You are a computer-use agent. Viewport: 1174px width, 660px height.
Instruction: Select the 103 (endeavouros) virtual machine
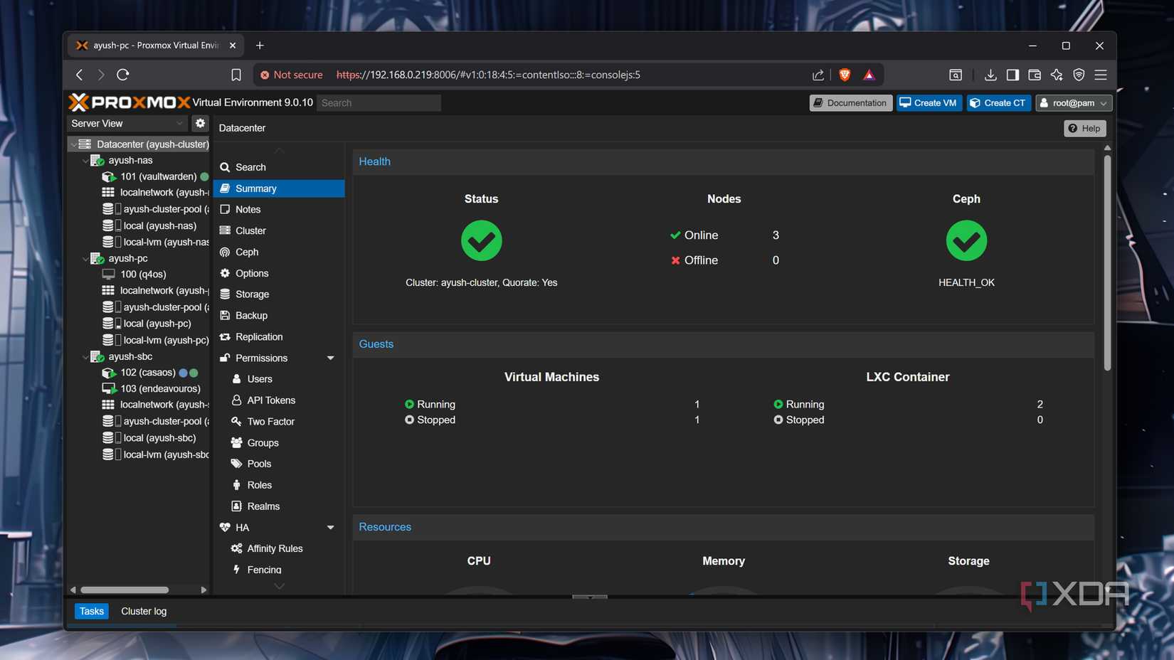pos(160,388)
